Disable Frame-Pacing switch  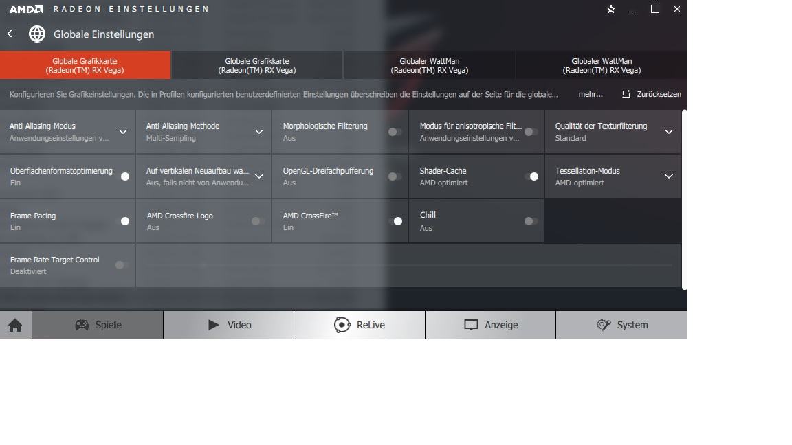coord(123,221)
